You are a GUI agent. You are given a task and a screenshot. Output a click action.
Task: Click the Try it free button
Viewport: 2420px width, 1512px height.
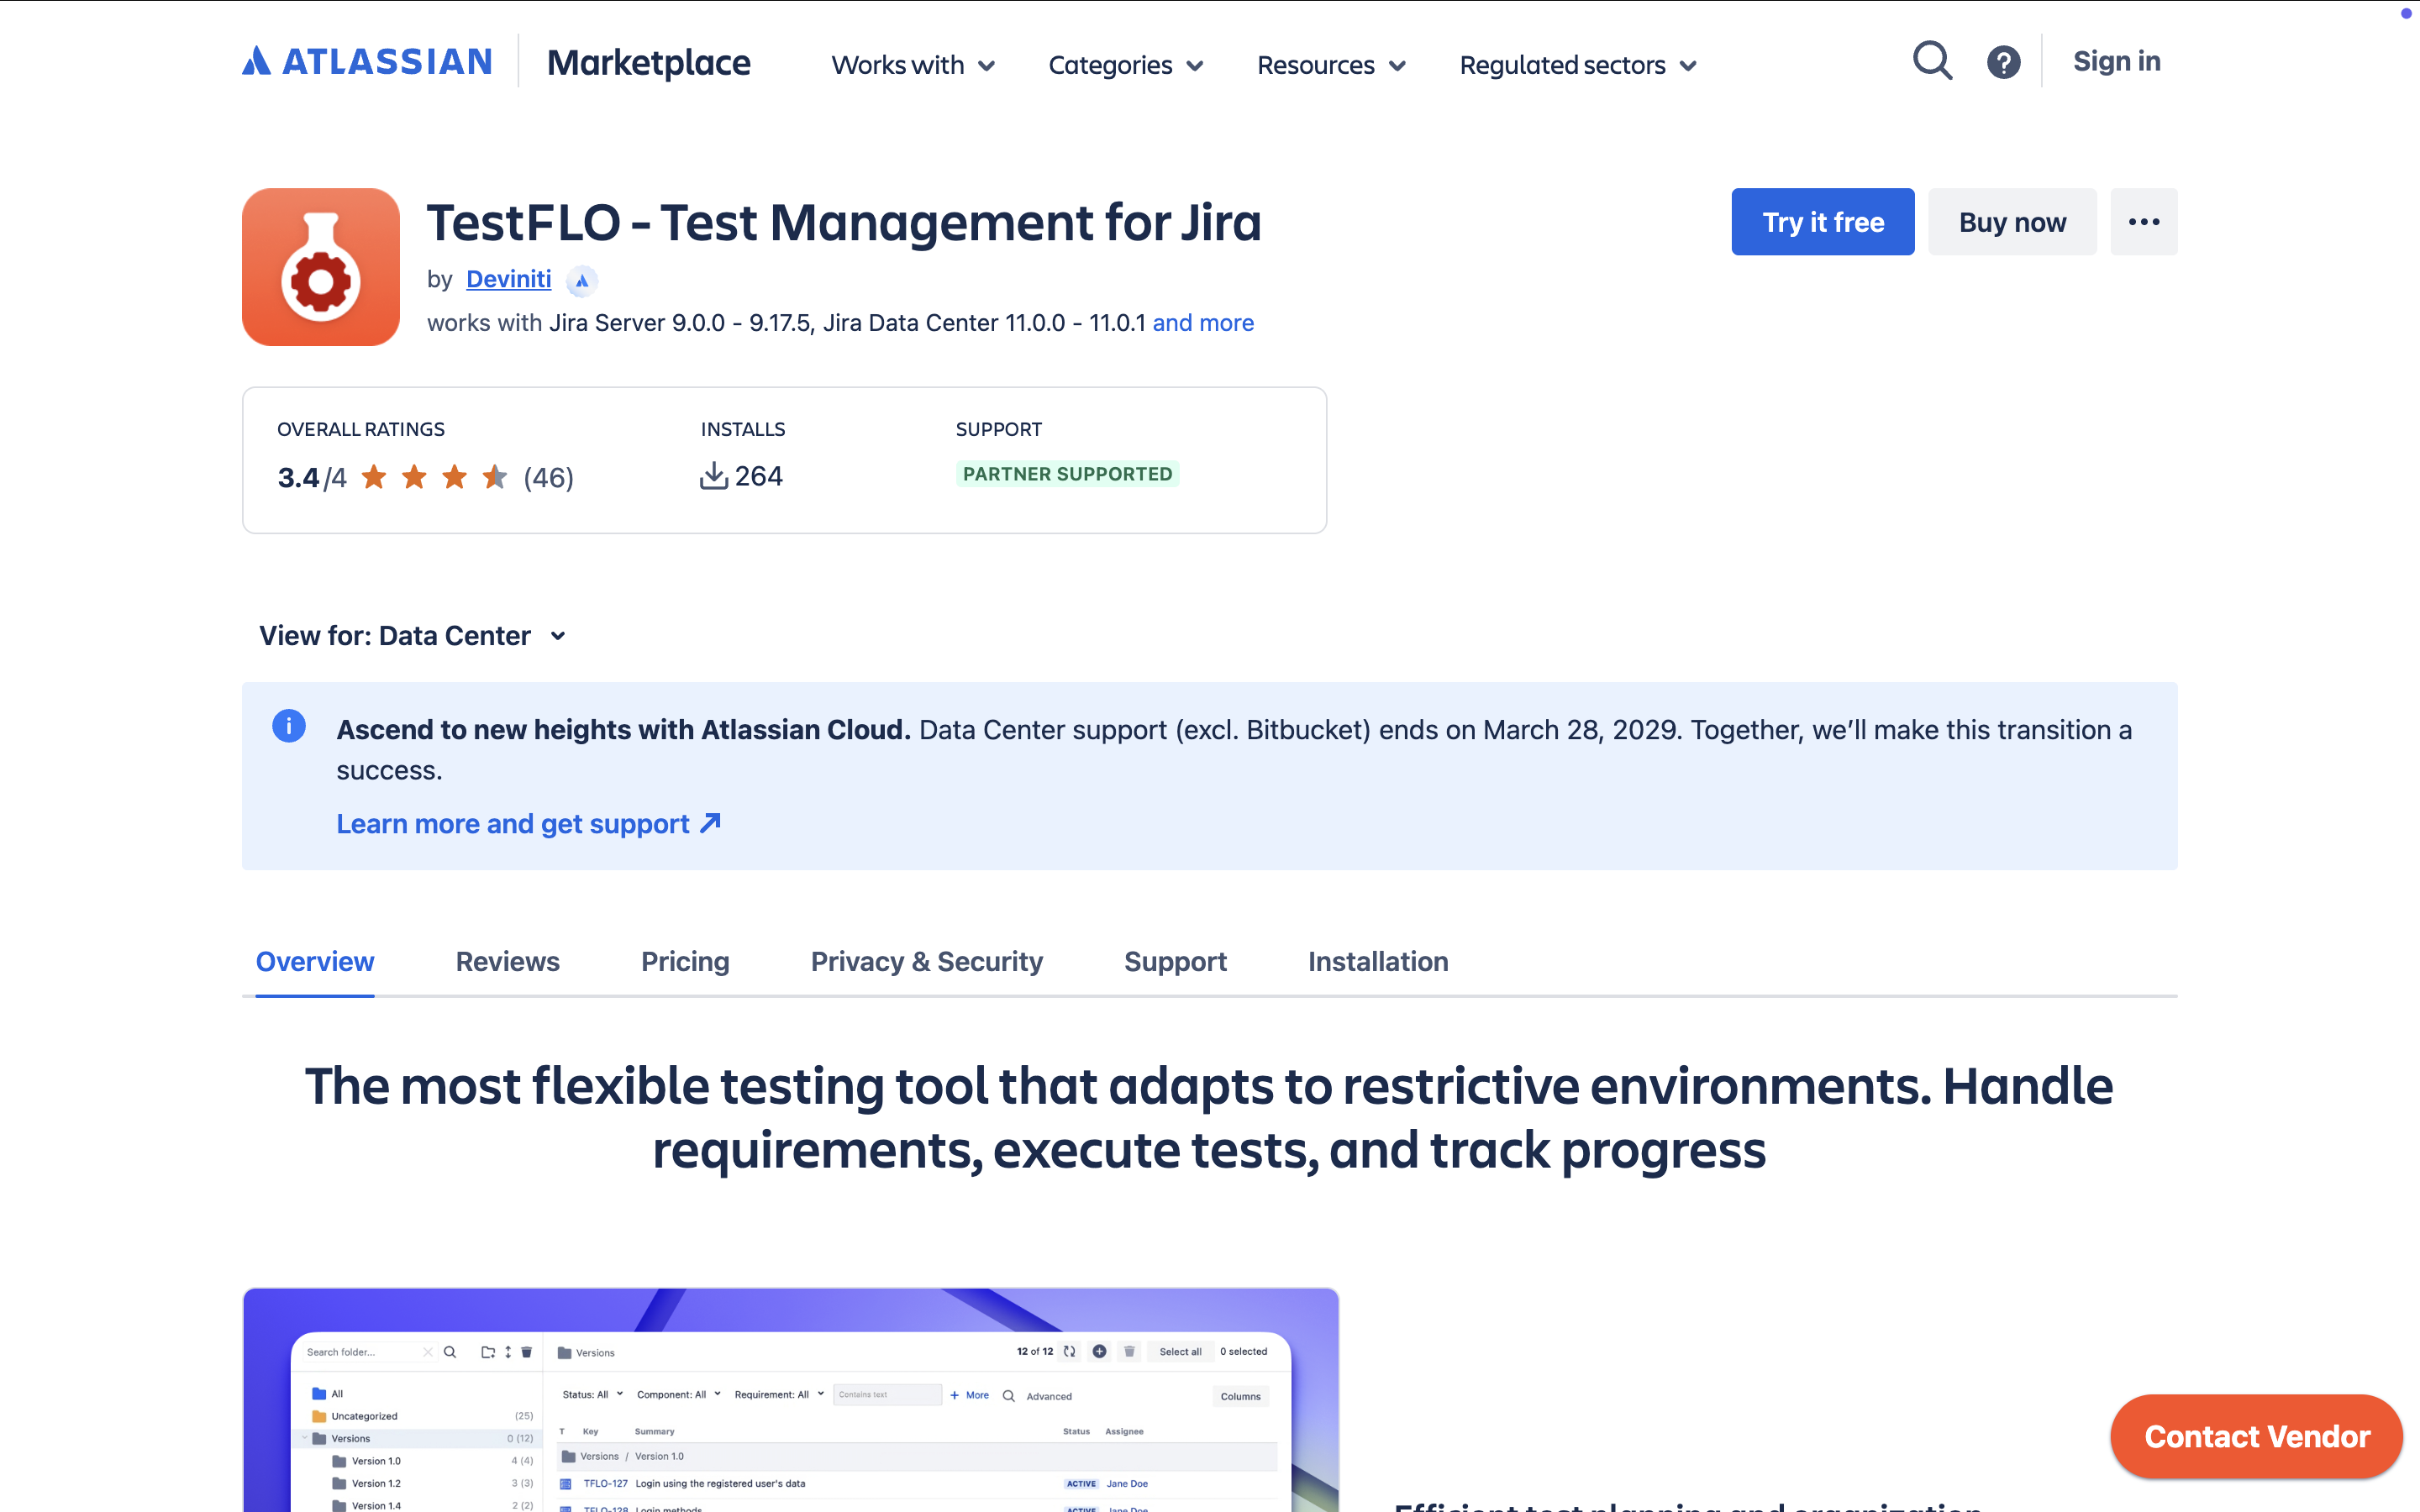1823,222
